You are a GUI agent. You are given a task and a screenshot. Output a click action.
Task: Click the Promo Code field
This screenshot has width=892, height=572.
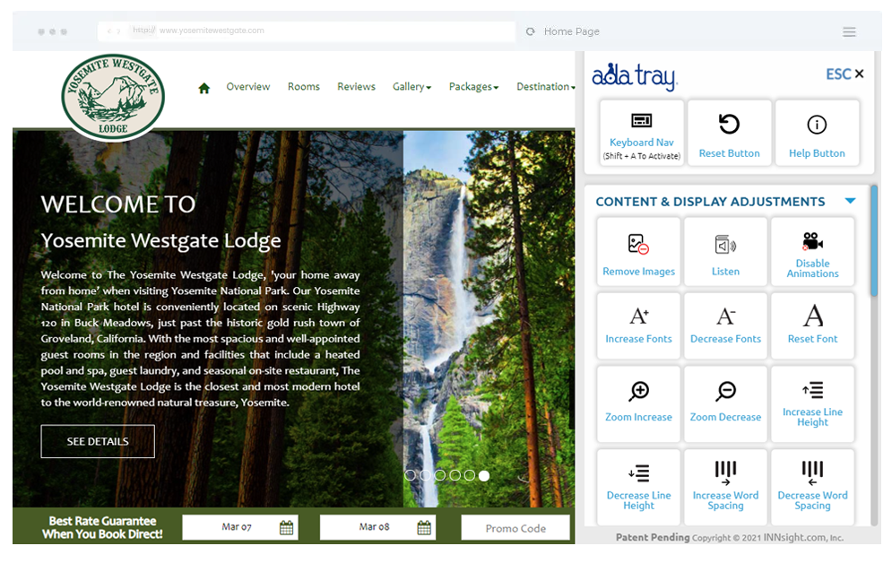(x=515, y=527)
